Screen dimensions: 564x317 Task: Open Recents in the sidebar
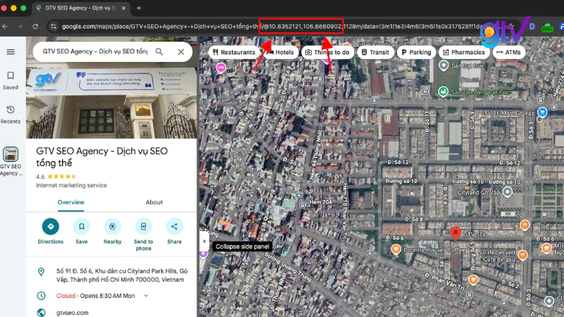click(11, 115)
